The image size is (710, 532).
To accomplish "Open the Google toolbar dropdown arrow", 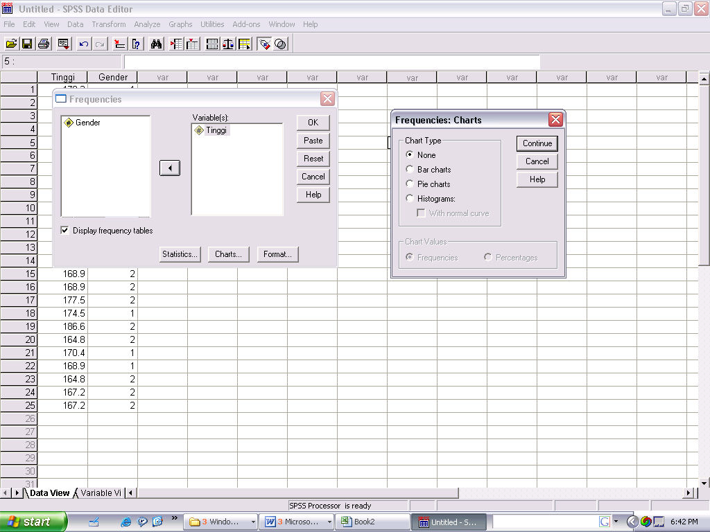I will pyautogui.click(x=616, y=522).
